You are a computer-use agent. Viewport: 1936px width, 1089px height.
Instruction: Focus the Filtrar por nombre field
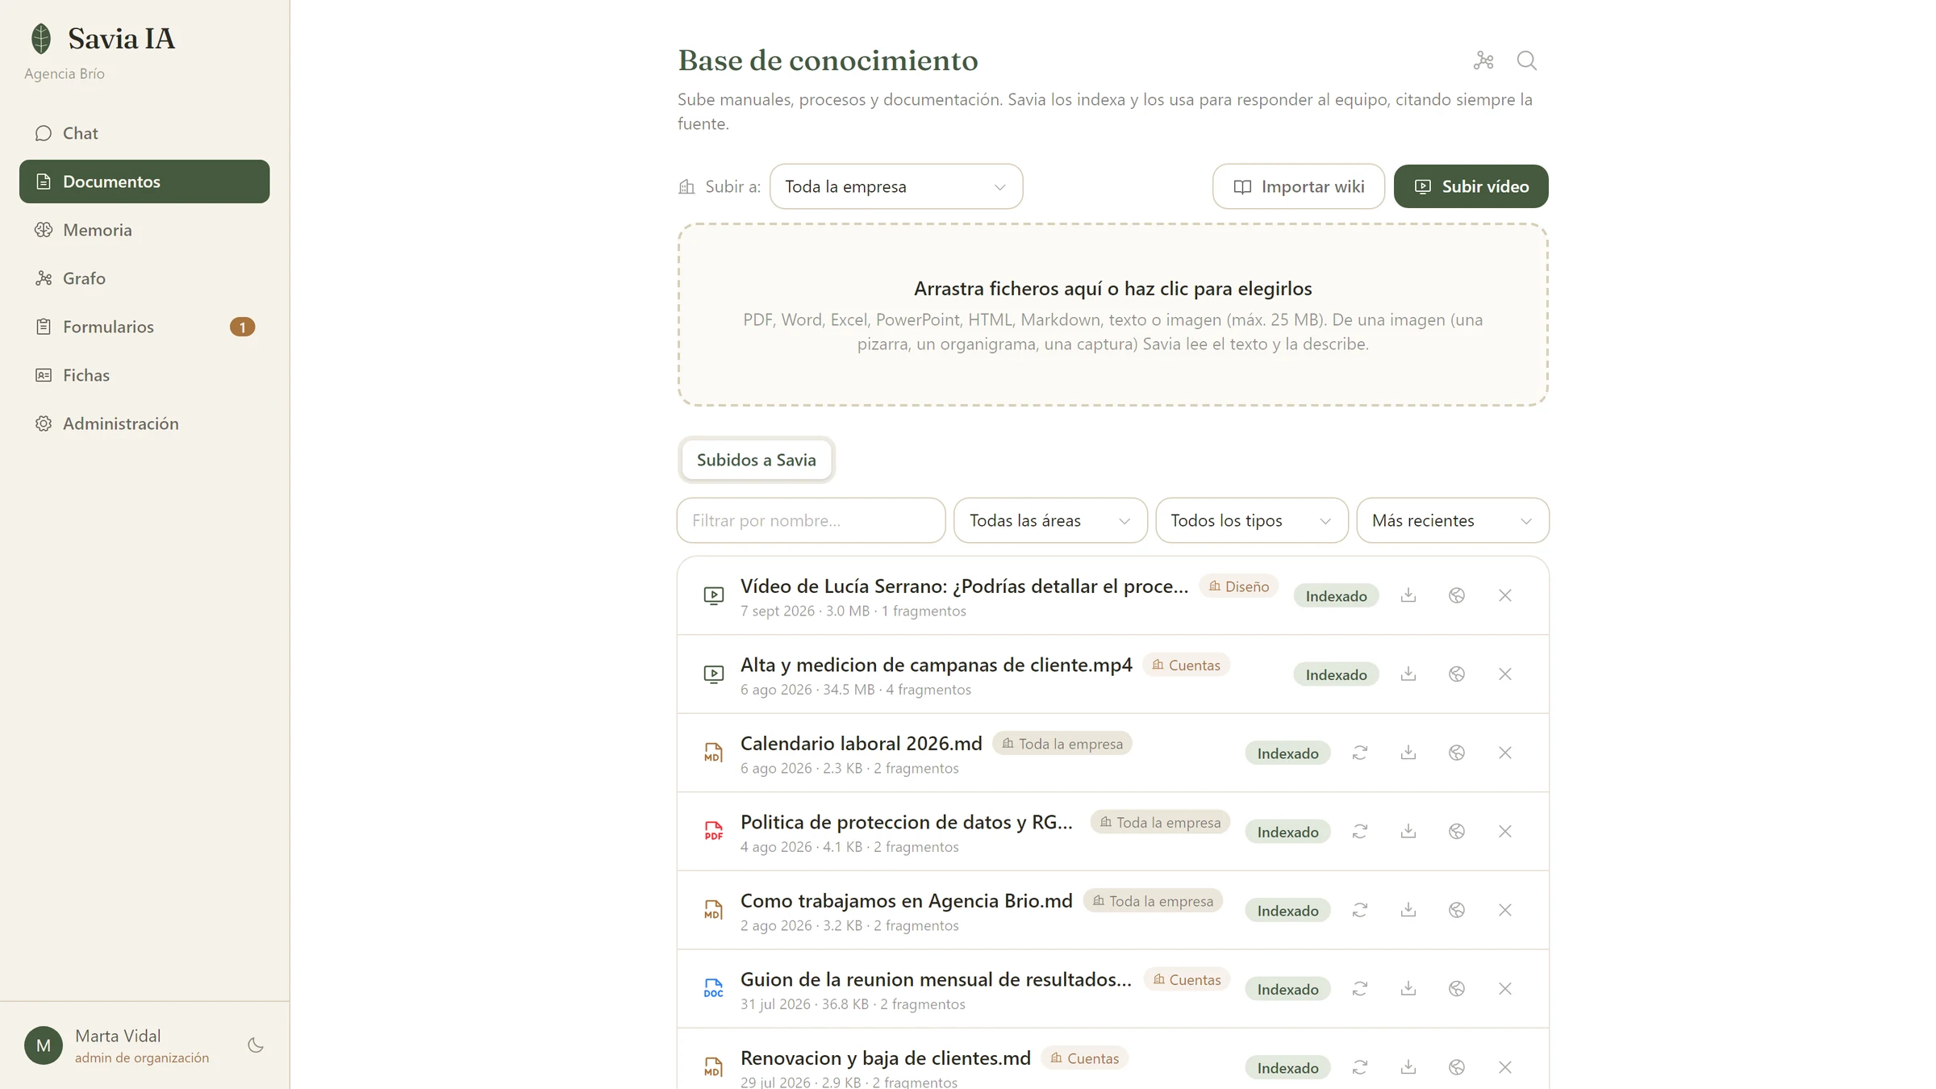pos(811,521)
